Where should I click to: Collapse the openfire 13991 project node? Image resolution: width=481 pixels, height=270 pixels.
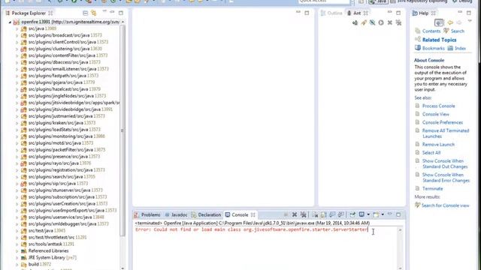coord(10,22)
